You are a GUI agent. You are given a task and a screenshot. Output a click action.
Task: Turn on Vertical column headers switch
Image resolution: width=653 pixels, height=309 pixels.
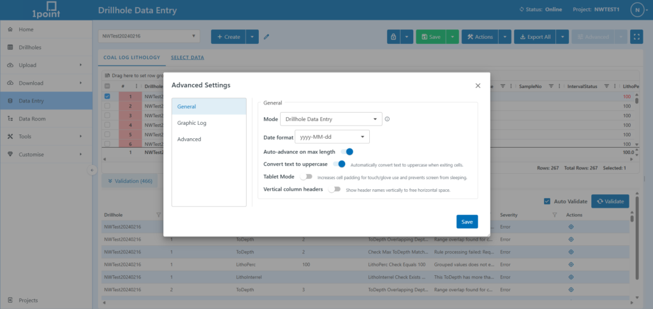tap(334, 189)
